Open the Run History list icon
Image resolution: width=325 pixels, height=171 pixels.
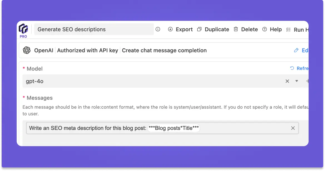(x=288, y=29)
